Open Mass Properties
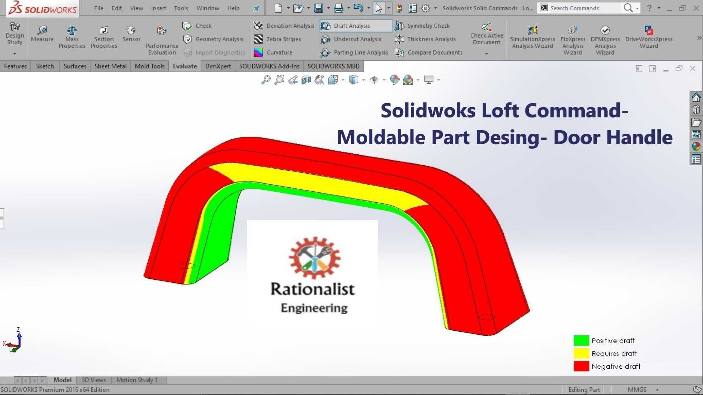The width and height of the screenshot is (703, 395). point(72,37)
